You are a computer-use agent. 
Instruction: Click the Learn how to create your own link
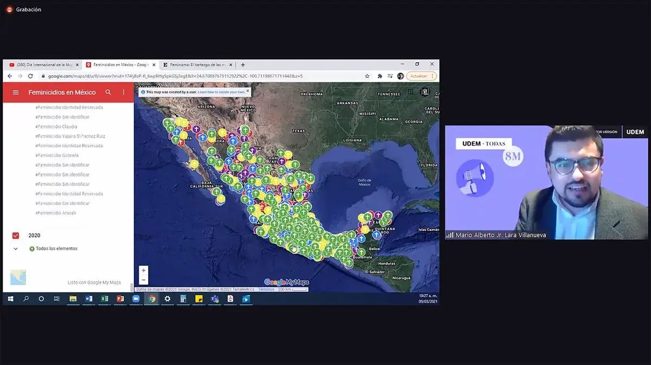click(x=221, y=92)
